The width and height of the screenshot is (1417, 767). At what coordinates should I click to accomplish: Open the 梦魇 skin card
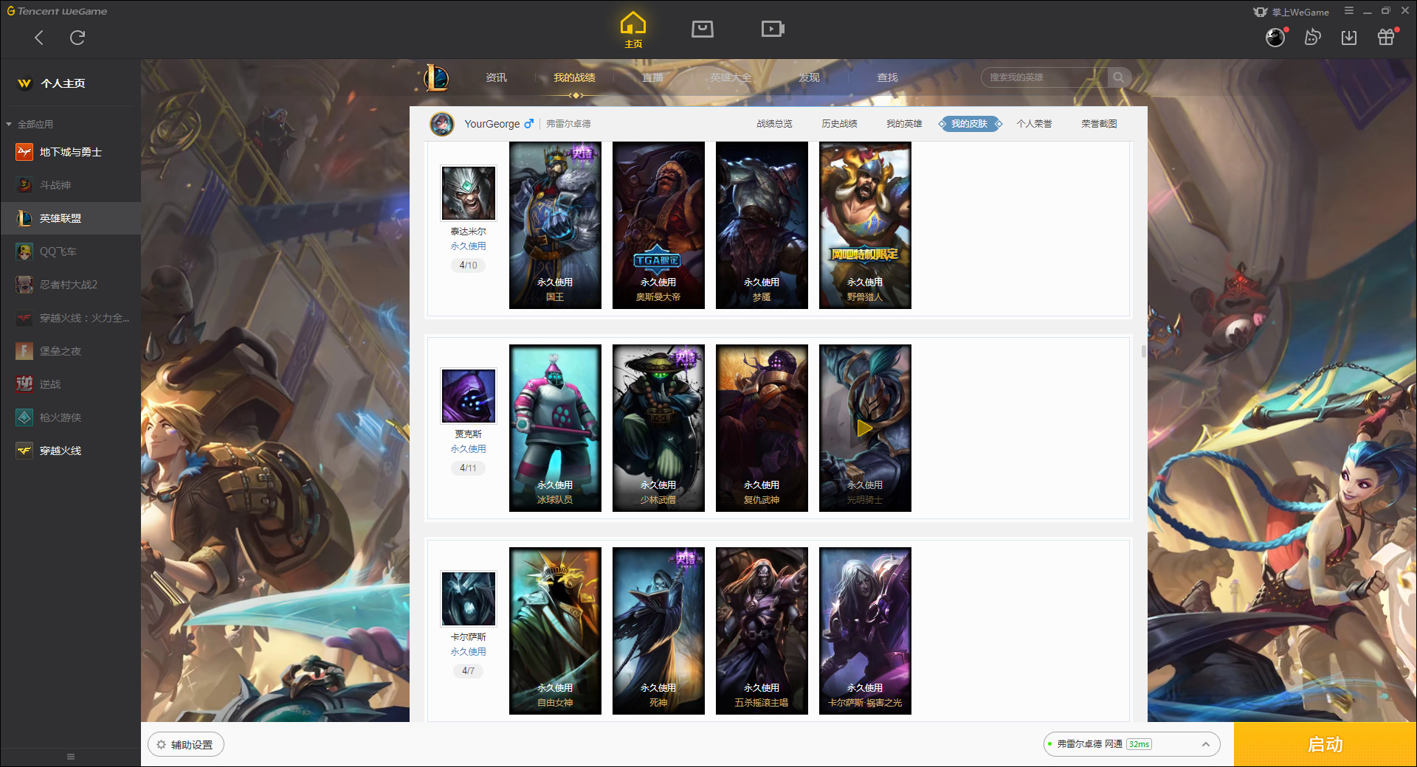[x=762, y=225]
